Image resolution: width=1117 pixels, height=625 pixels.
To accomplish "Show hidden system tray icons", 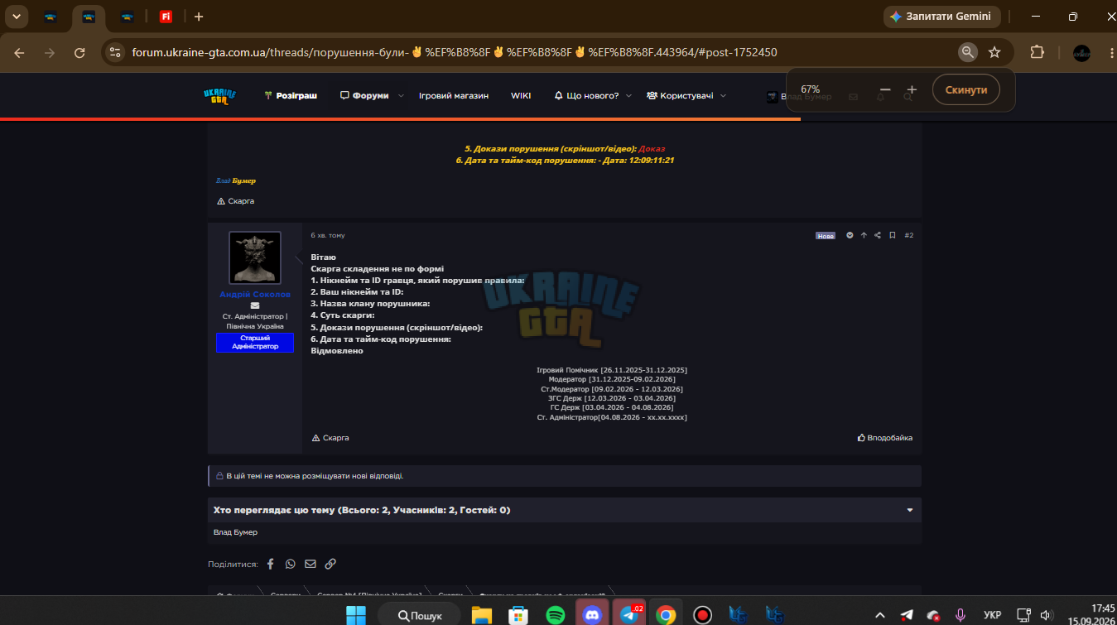I will 880,615.
